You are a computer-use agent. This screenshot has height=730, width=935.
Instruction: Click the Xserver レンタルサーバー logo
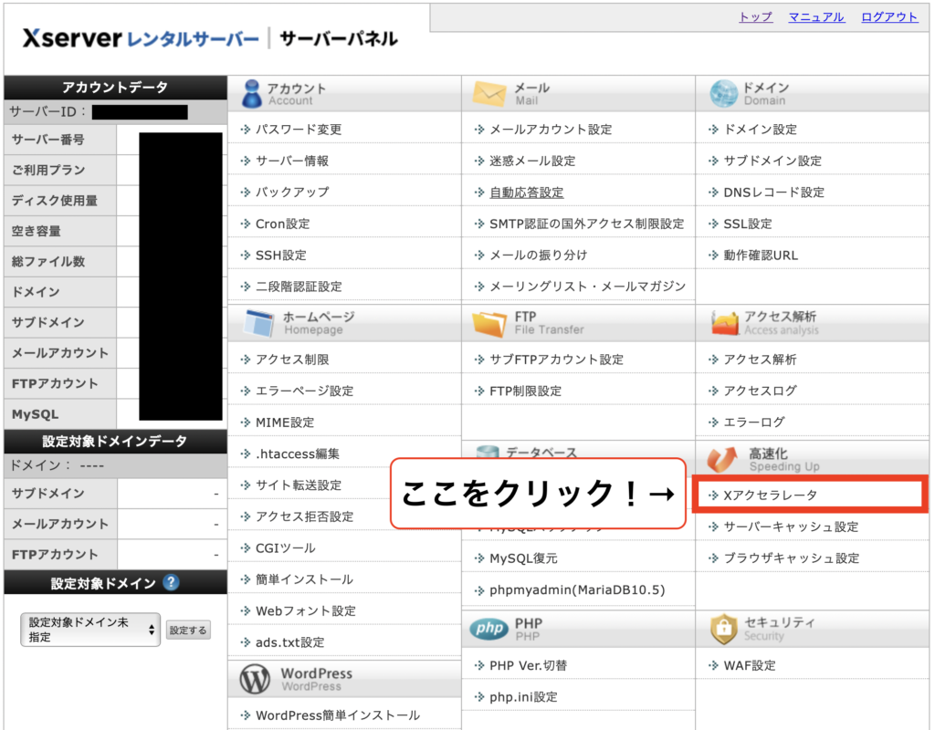(141, 38)
